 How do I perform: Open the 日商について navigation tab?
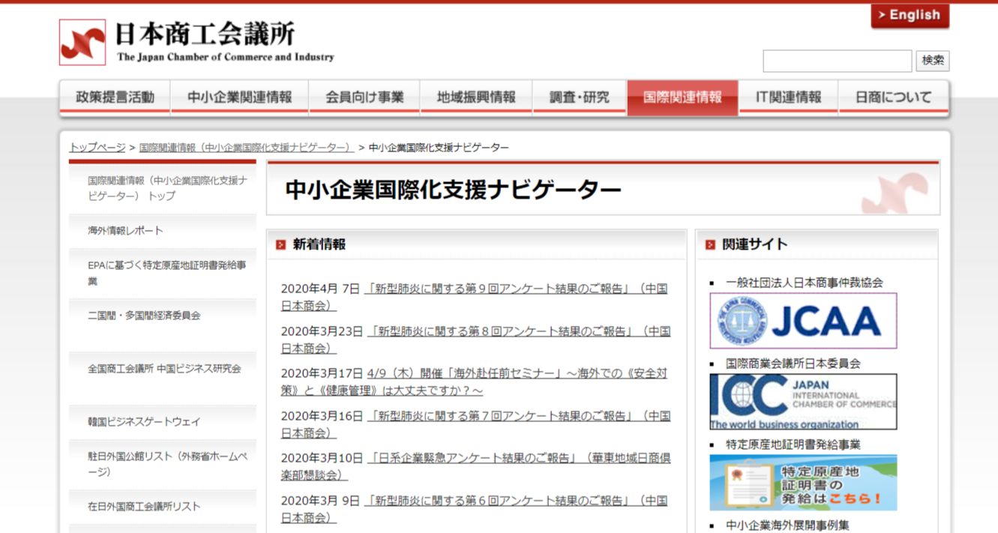tap(893, 97)
